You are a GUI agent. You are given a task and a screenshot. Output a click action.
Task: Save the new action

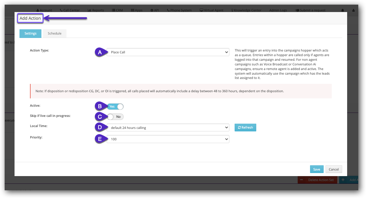pyautogui.click(x=317, y=169)
